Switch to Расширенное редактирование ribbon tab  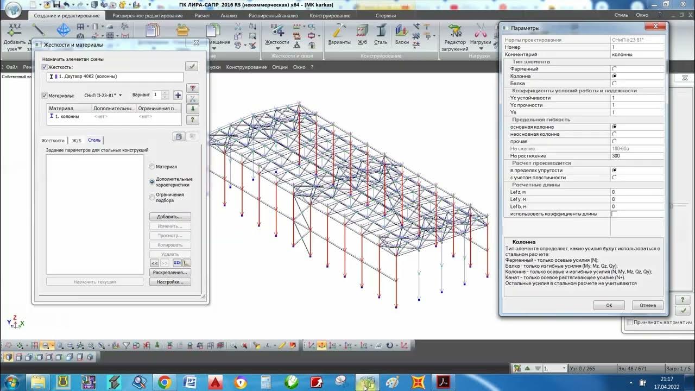point(147,16)
